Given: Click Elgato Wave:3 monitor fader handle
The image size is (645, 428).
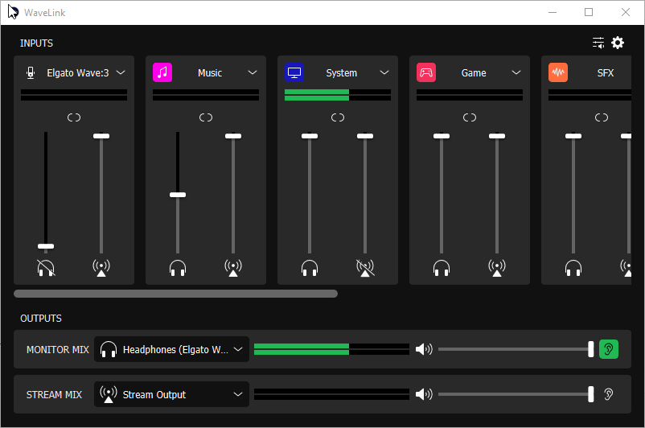Looking at the screenshot, I should tap(46, 246).
